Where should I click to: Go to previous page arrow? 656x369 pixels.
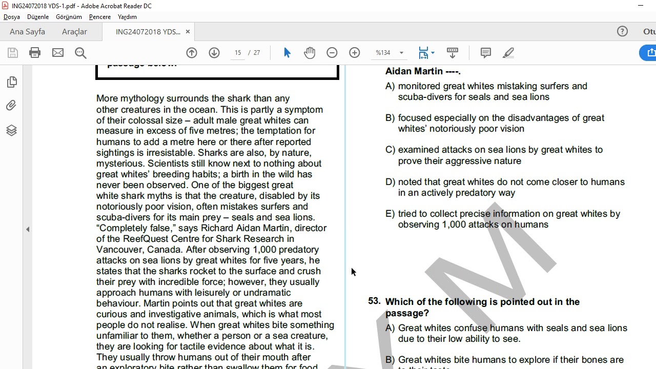point(192,53)
